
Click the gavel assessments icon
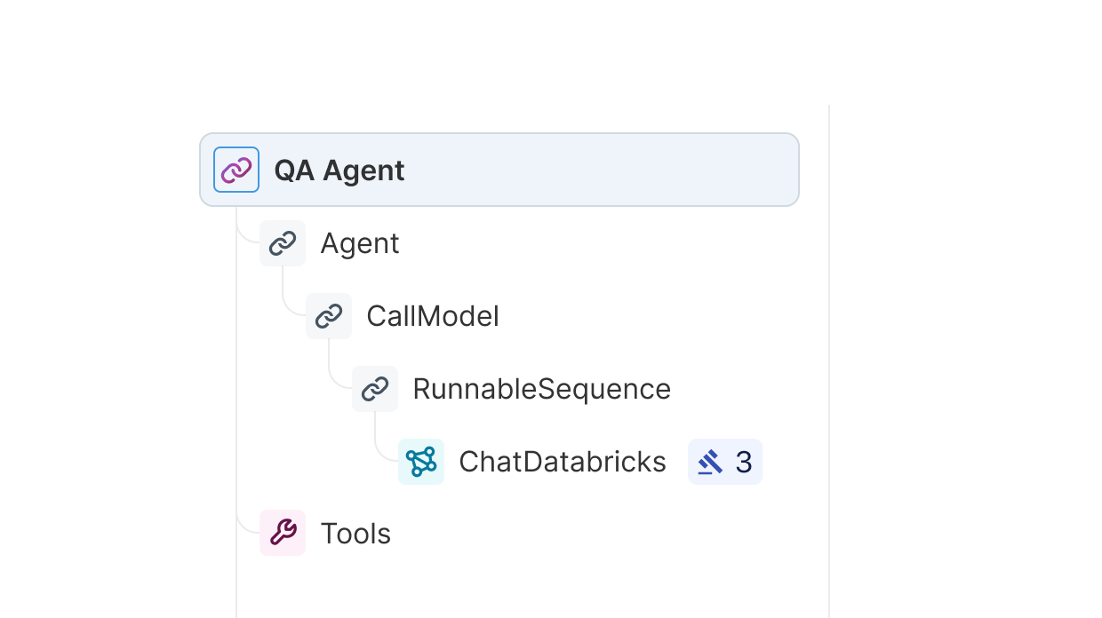[x=710, y=462]
